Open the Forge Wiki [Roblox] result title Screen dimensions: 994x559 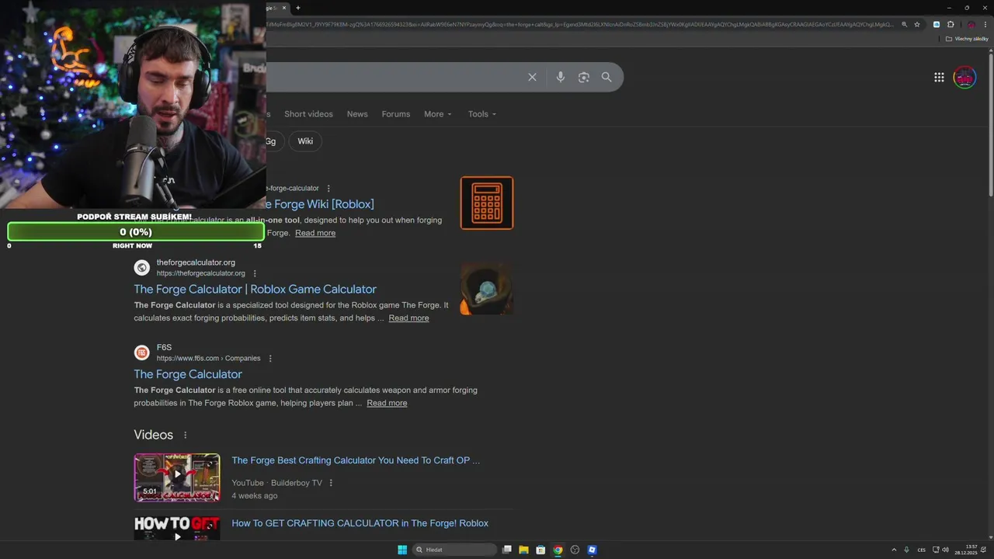coord(320,204)
